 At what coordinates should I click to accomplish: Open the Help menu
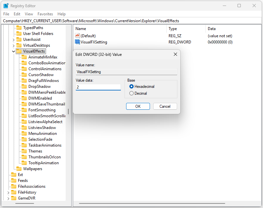[61, 14]
